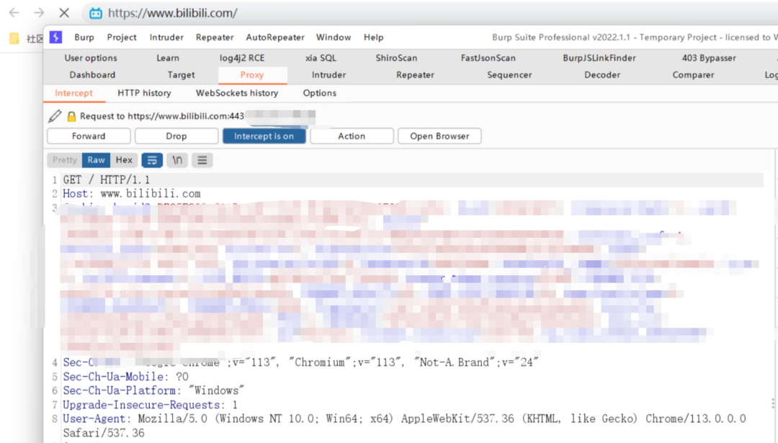Select the Proxy tab
Screen dimensions: 778x443
(x=252, y=75)
